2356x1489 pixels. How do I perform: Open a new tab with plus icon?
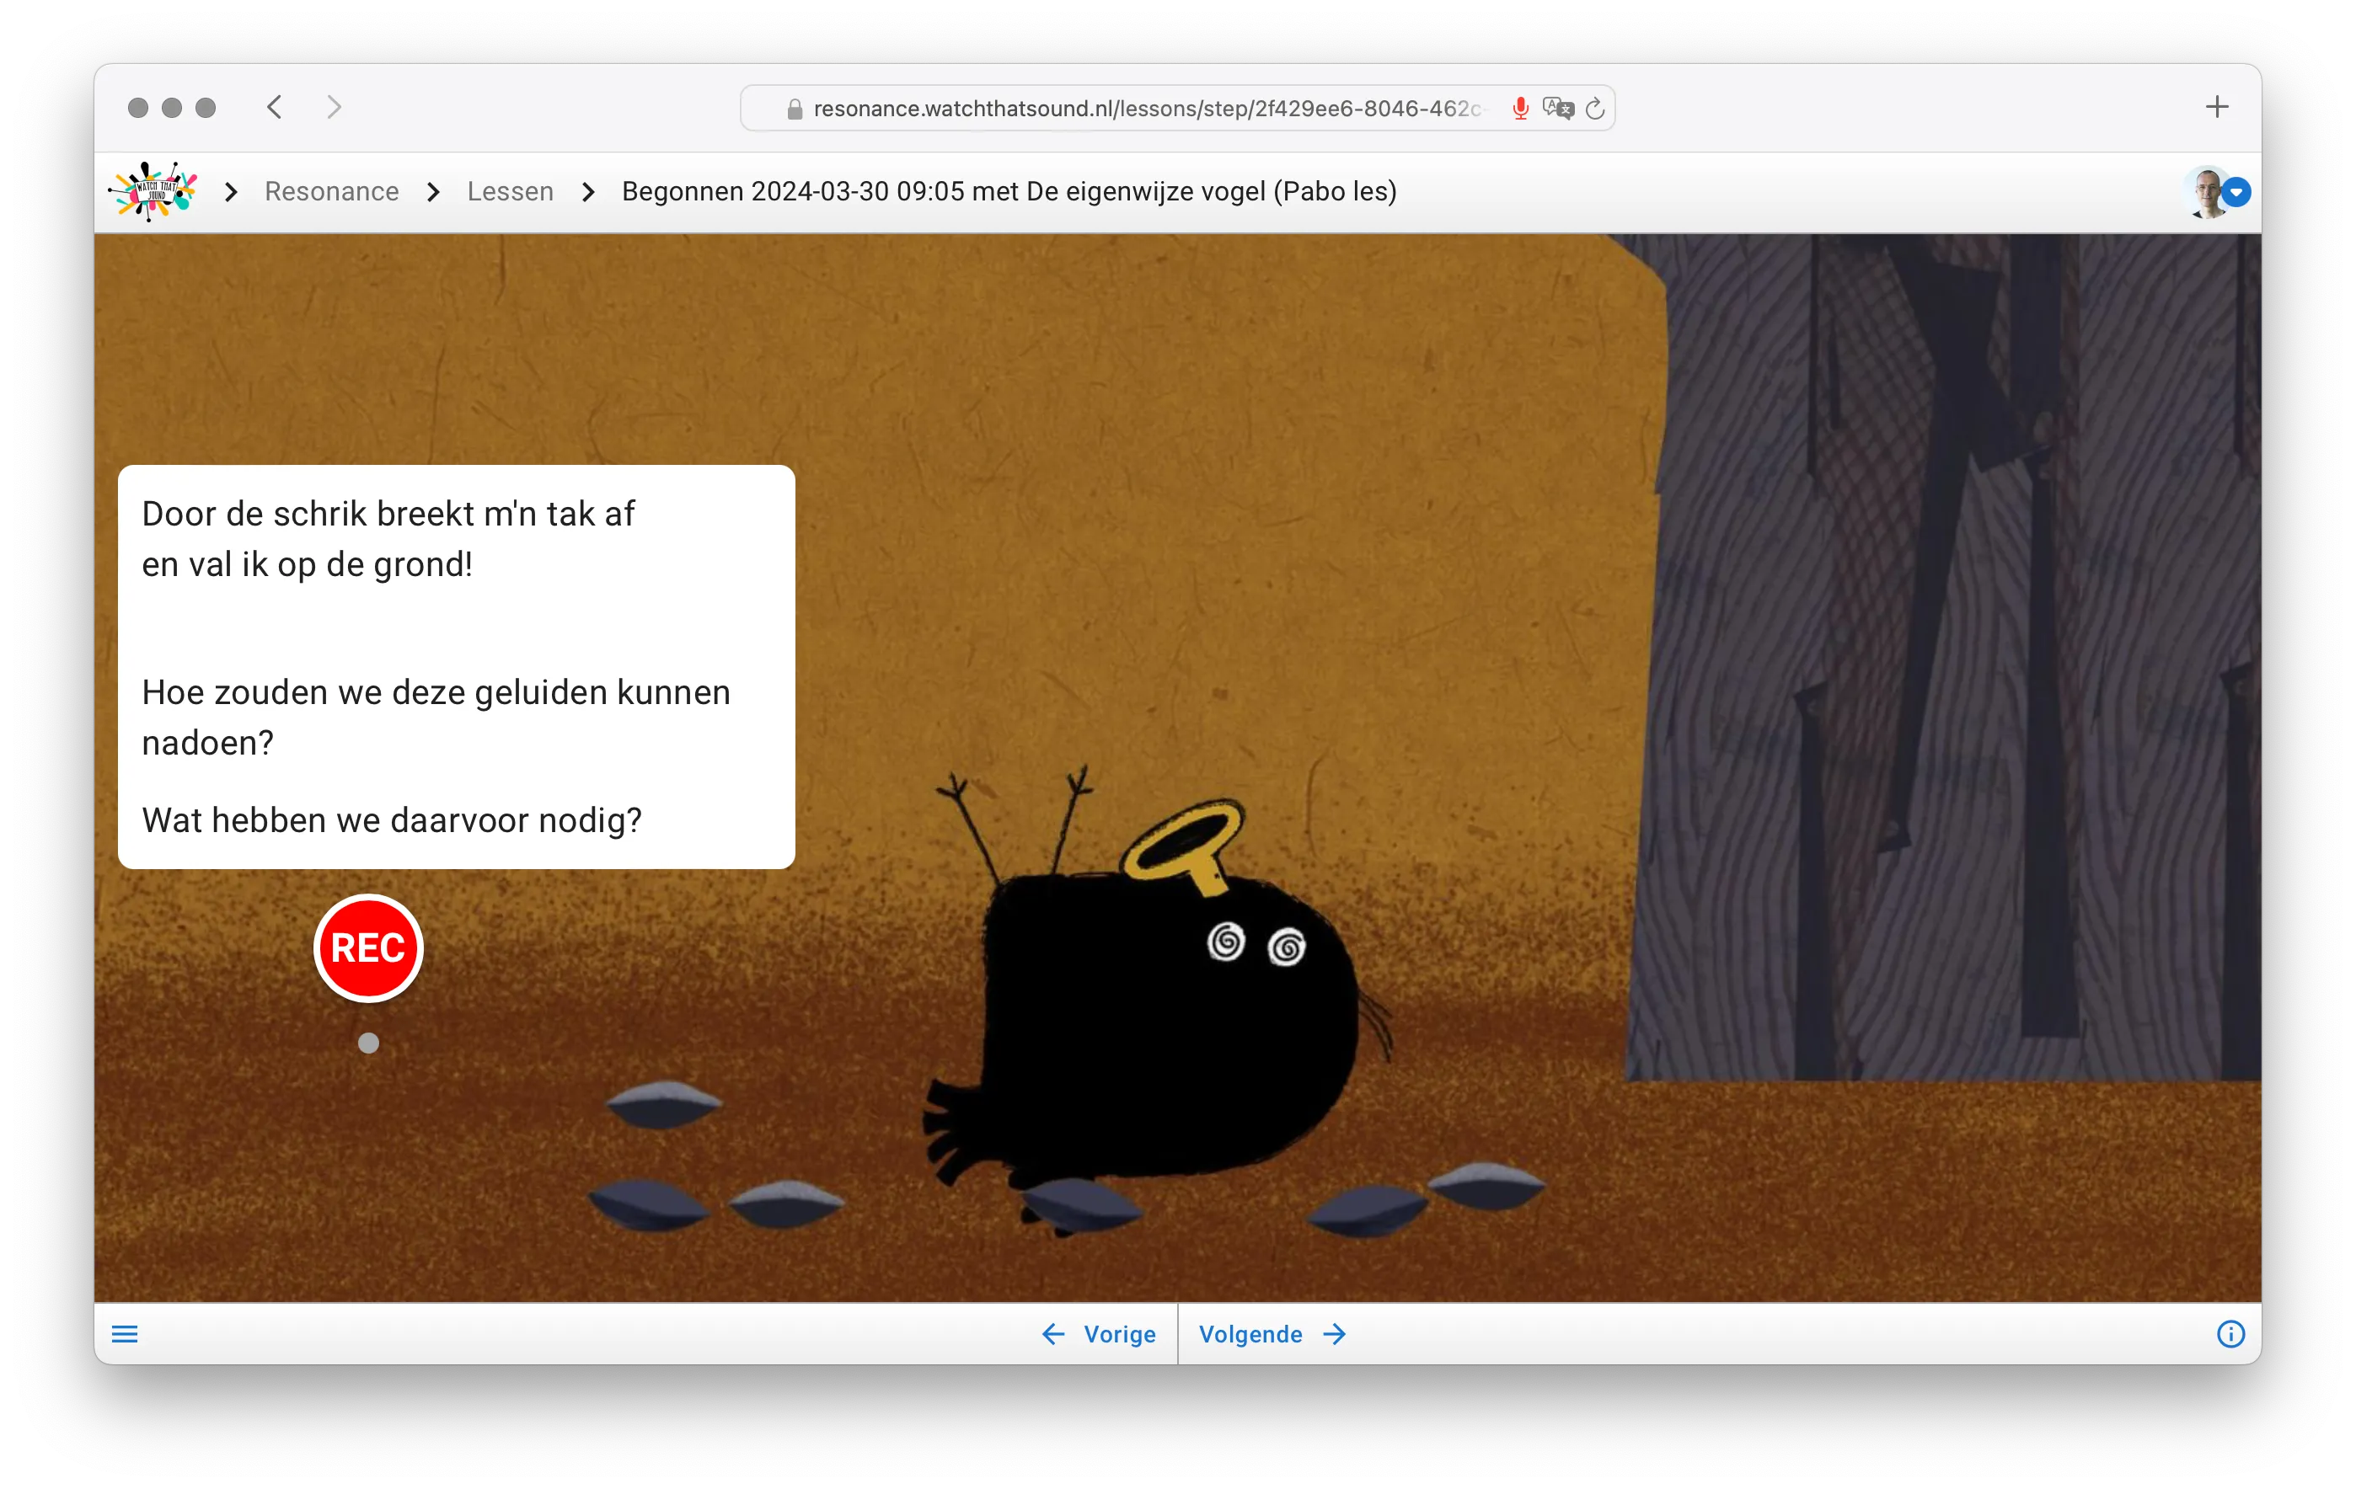[x=2217, y=108]
